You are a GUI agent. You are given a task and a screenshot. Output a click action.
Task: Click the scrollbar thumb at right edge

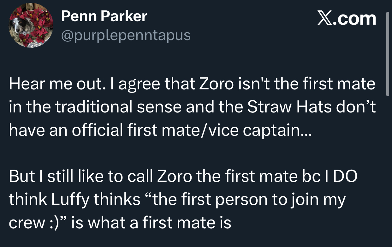click(x=388, y=54)
